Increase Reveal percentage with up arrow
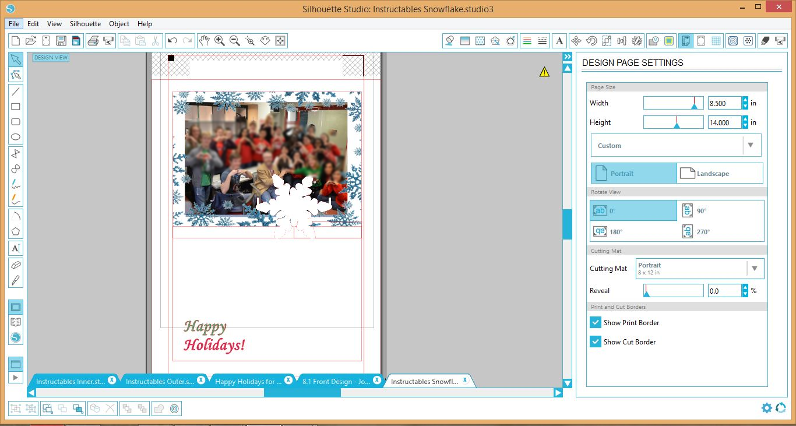796x426 pixels. (745, 287)
